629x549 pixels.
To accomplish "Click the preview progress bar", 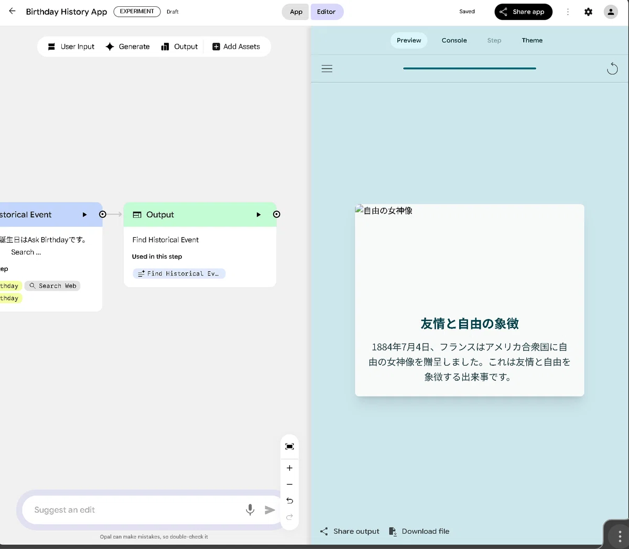I will (x=470, y=68).
